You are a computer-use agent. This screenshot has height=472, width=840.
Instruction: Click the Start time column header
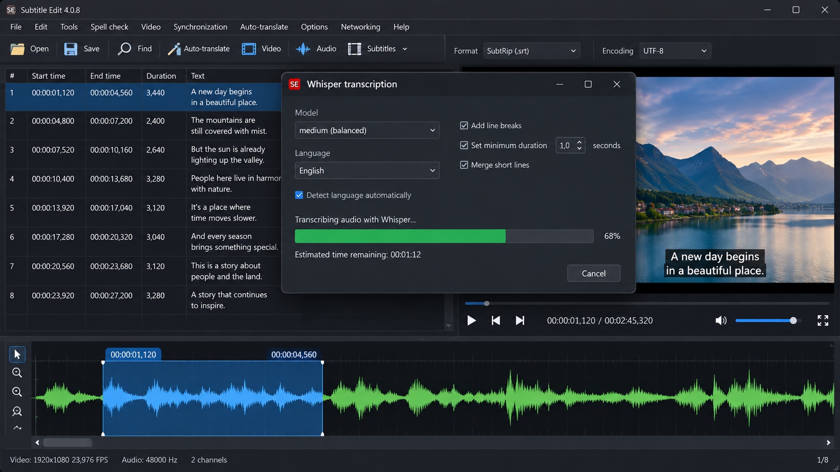point(56,76)
